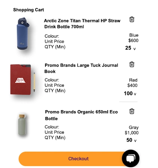Image resolution: width=158 pixels, height=168 pixels.
Task: Open the red journal book image
Action: click(x=23, y=79)
